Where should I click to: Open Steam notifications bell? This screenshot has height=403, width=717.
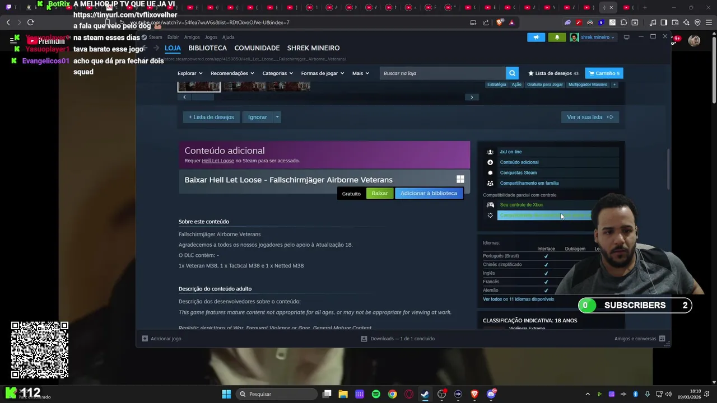(x=557, y=38)
